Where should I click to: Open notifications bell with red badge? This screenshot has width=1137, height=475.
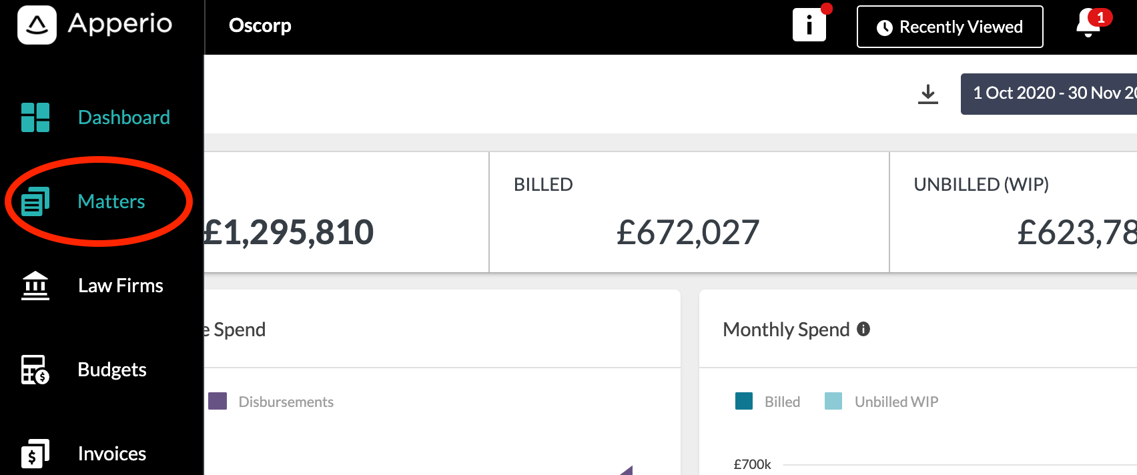[x=1090, y=23]
